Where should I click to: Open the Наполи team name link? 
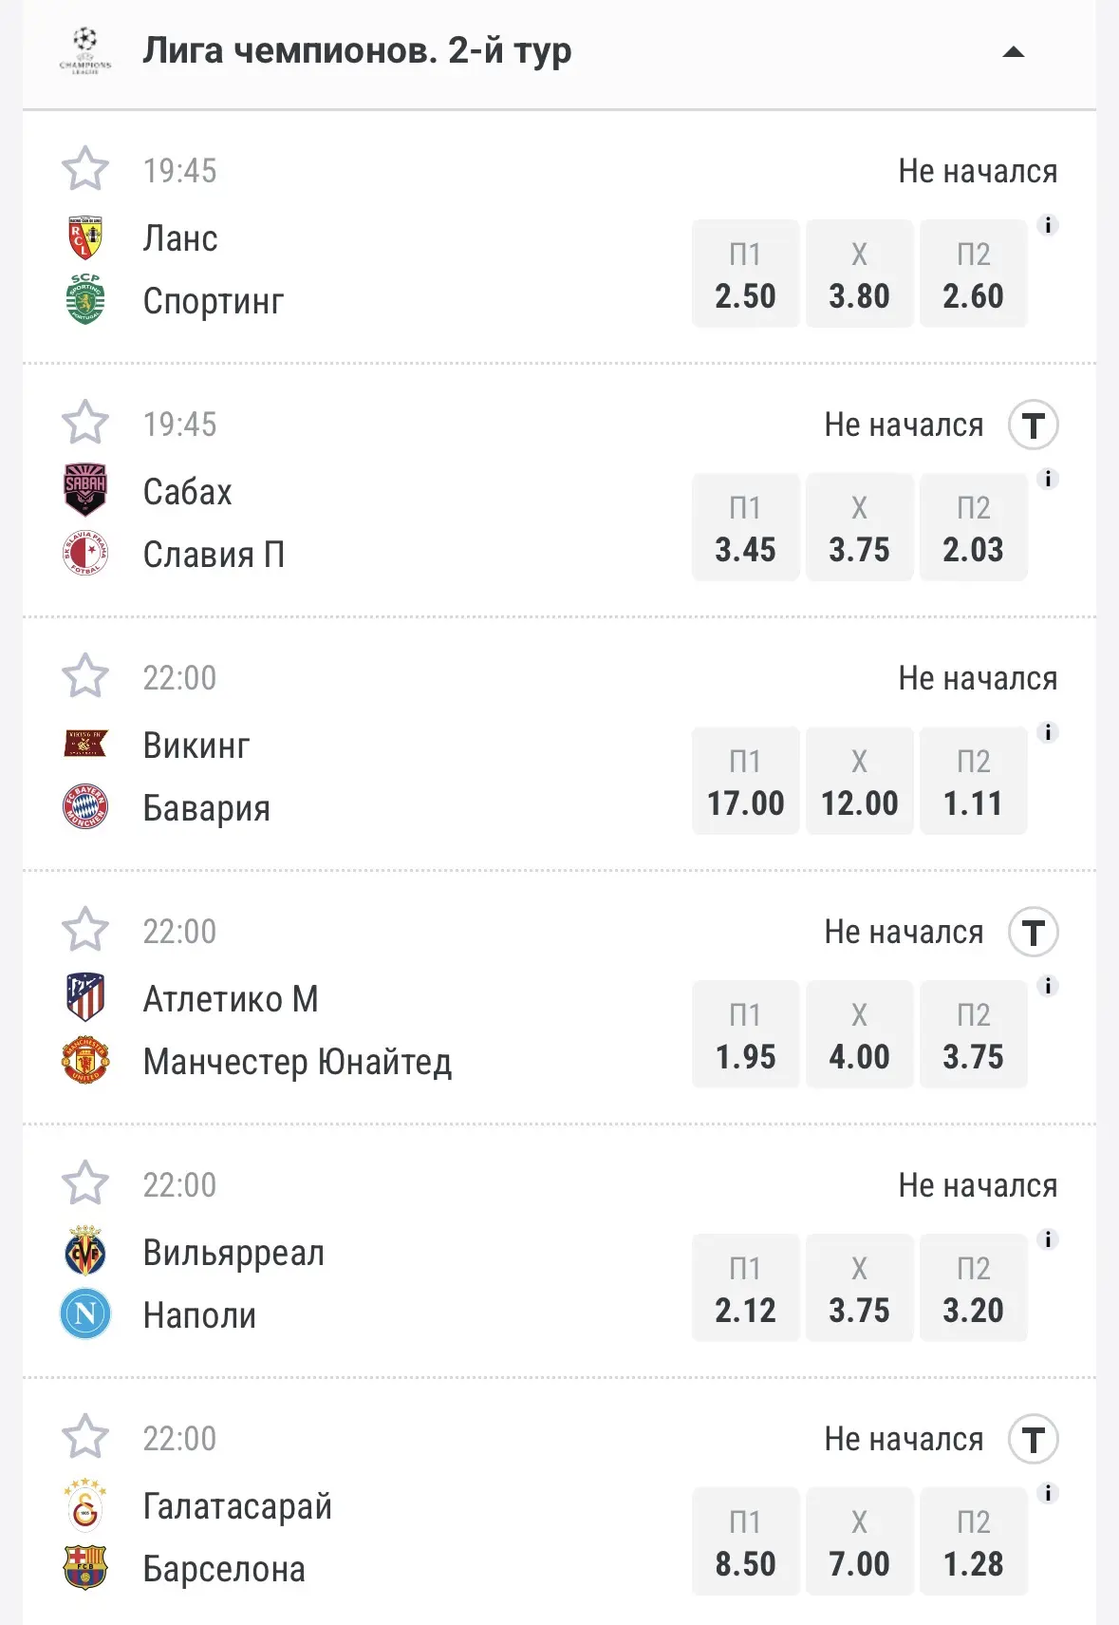(199, 1315)
